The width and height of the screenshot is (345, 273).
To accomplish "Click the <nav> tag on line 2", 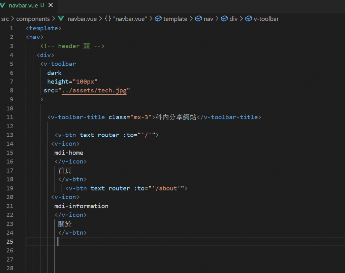I will click(x=35, y=37).
